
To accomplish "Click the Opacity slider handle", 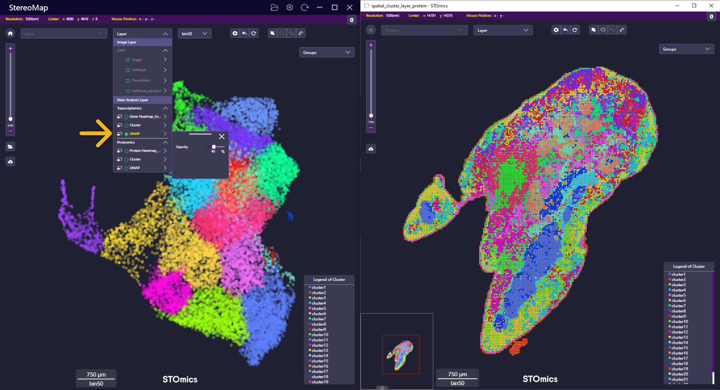I will click(214, 147).
